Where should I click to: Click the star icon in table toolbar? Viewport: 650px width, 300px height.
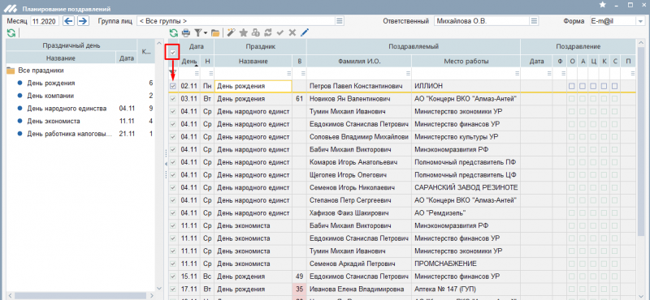pyautogui.click(x=244, y=32)
